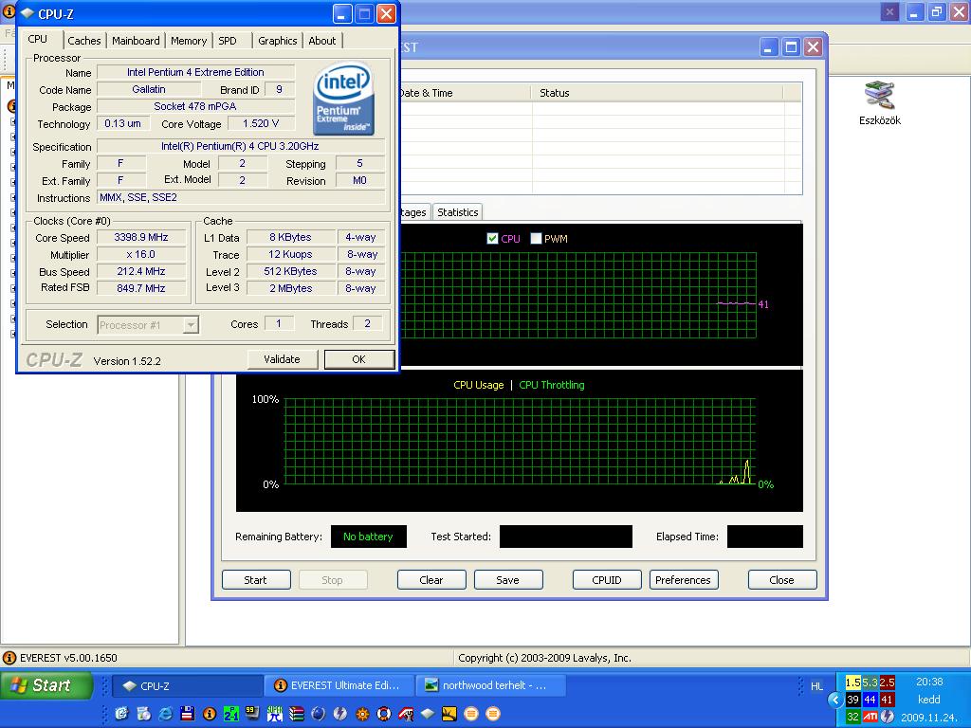Click the CPU Throttling legend label

[x=552, y=385]
